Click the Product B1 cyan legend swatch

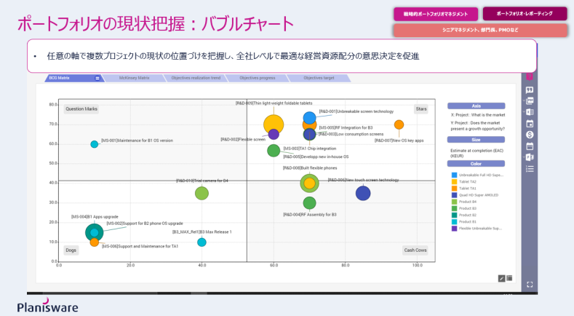click(454, 222)
